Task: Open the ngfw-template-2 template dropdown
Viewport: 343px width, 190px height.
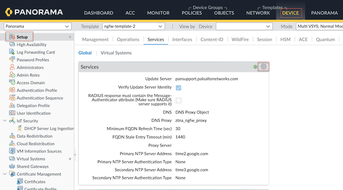Action: (x=133, y=27)
